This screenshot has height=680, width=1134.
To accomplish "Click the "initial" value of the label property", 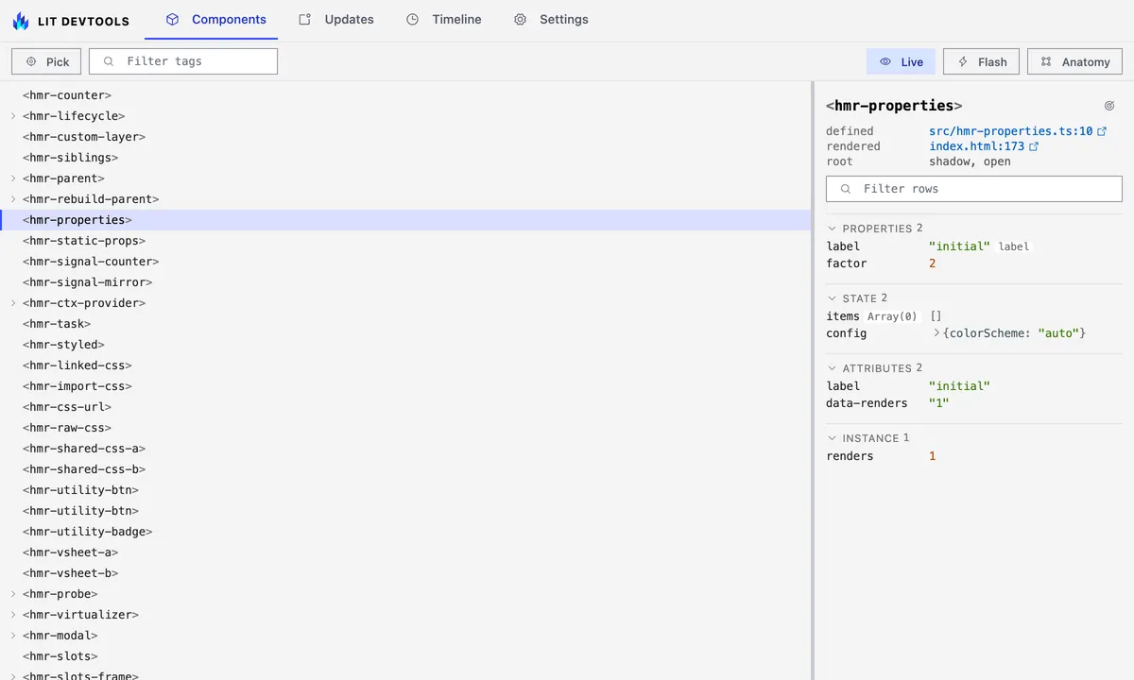I will [x=959, y=246].
